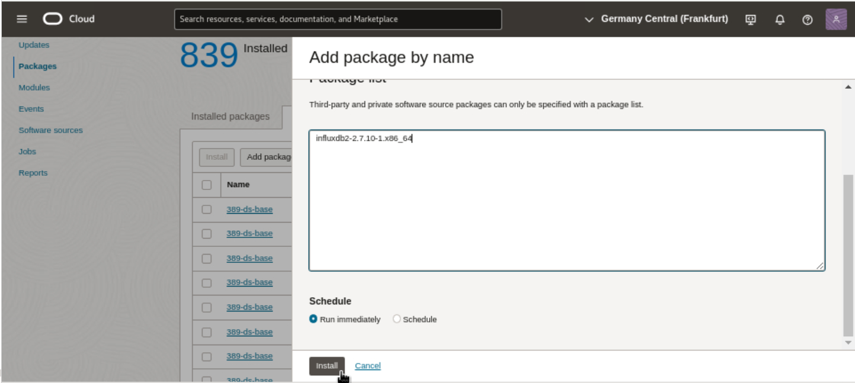Image resolution: width=855 pixels, height=383 pixels.
Task: Select the Run immediately radio option
Action: [313, 319]
